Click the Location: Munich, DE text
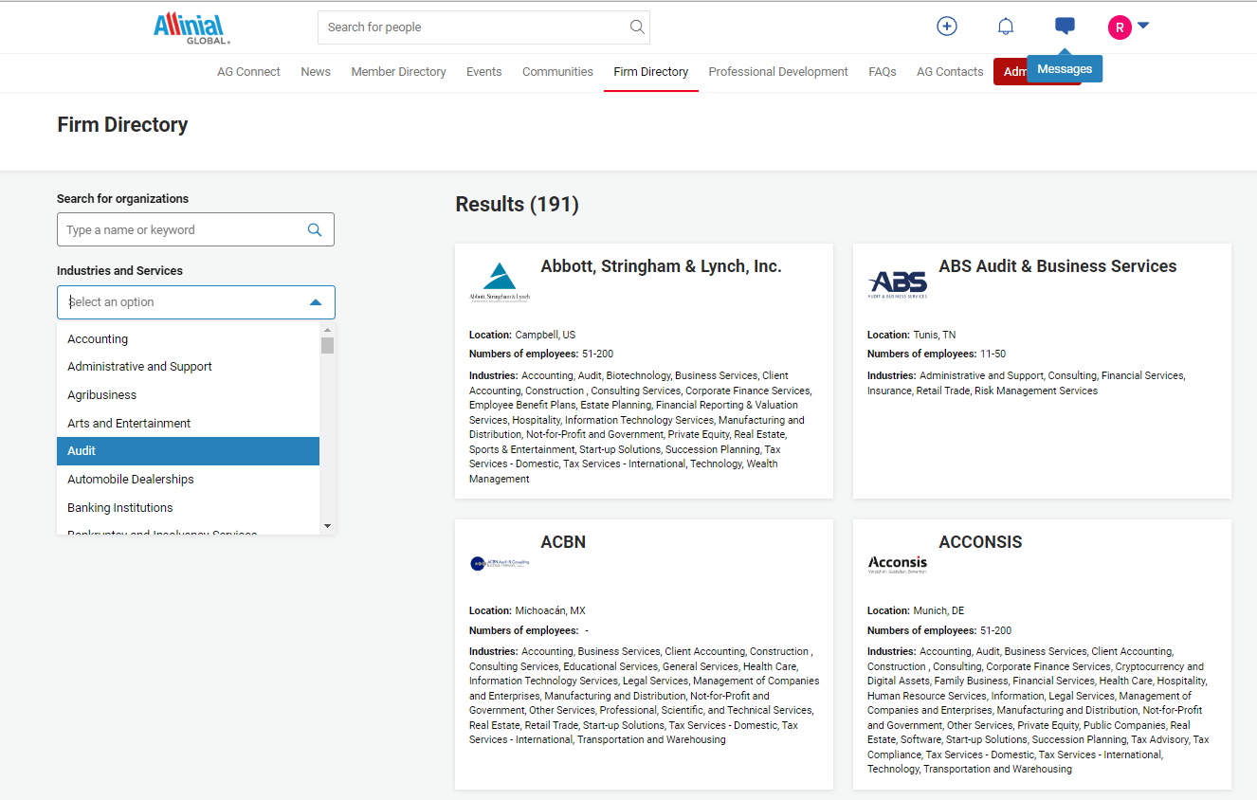 pyautogui.click(x=917, y=610)
